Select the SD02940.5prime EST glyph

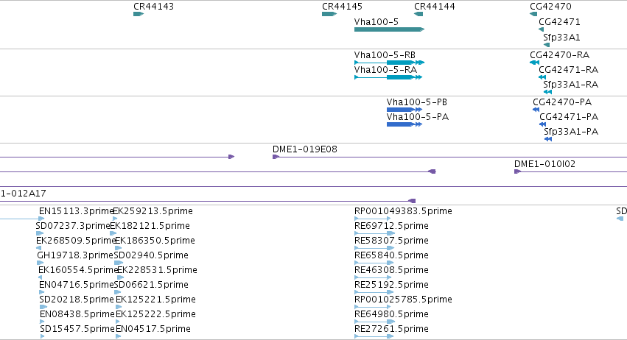point(119,263)
